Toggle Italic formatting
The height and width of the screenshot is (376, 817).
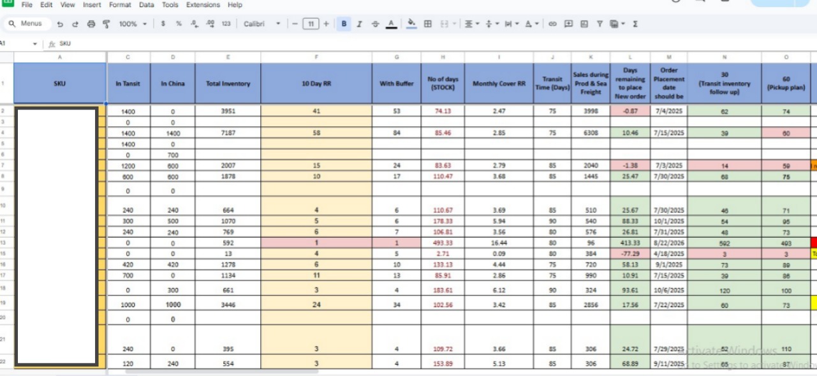tap(359, 24)
